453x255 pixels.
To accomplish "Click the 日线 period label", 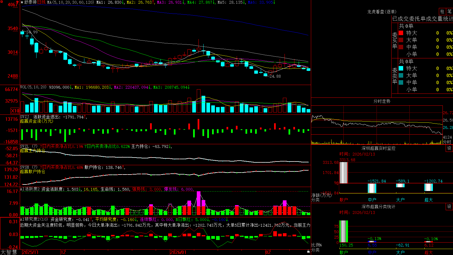I will tap(41, 2).
